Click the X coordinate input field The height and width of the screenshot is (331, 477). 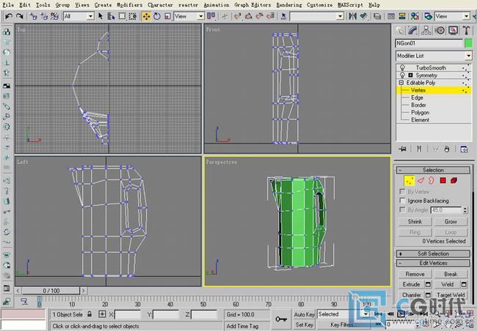[128, 314]
